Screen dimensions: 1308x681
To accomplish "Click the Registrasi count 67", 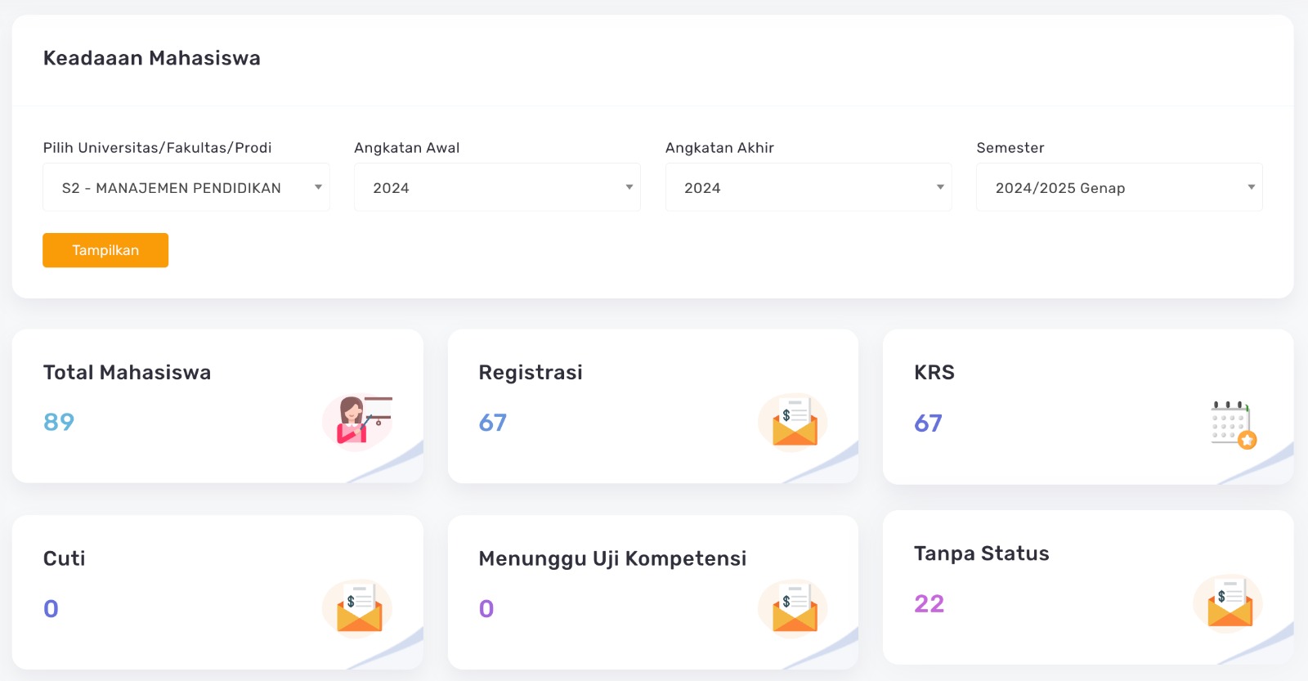I will coord(493,423).
